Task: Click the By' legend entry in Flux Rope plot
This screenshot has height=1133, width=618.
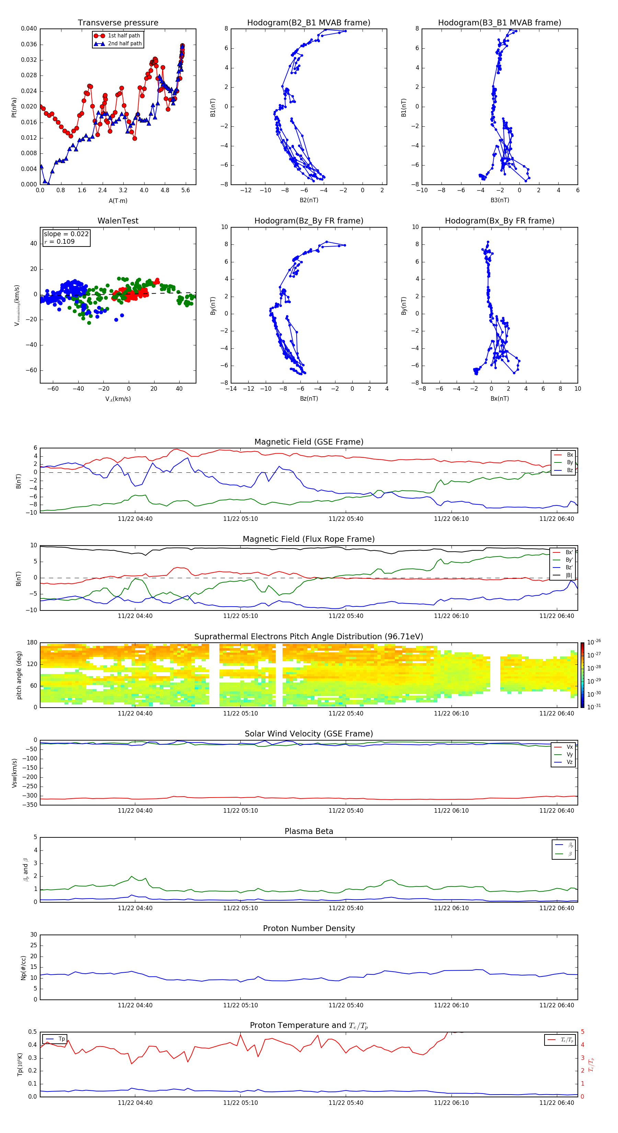Action: pyautogui.click(x=563, y=560)
